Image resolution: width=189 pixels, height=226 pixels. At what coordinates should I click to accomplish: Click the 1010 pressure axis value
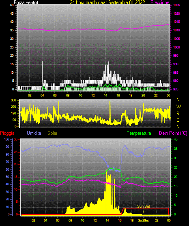(176, 30)
